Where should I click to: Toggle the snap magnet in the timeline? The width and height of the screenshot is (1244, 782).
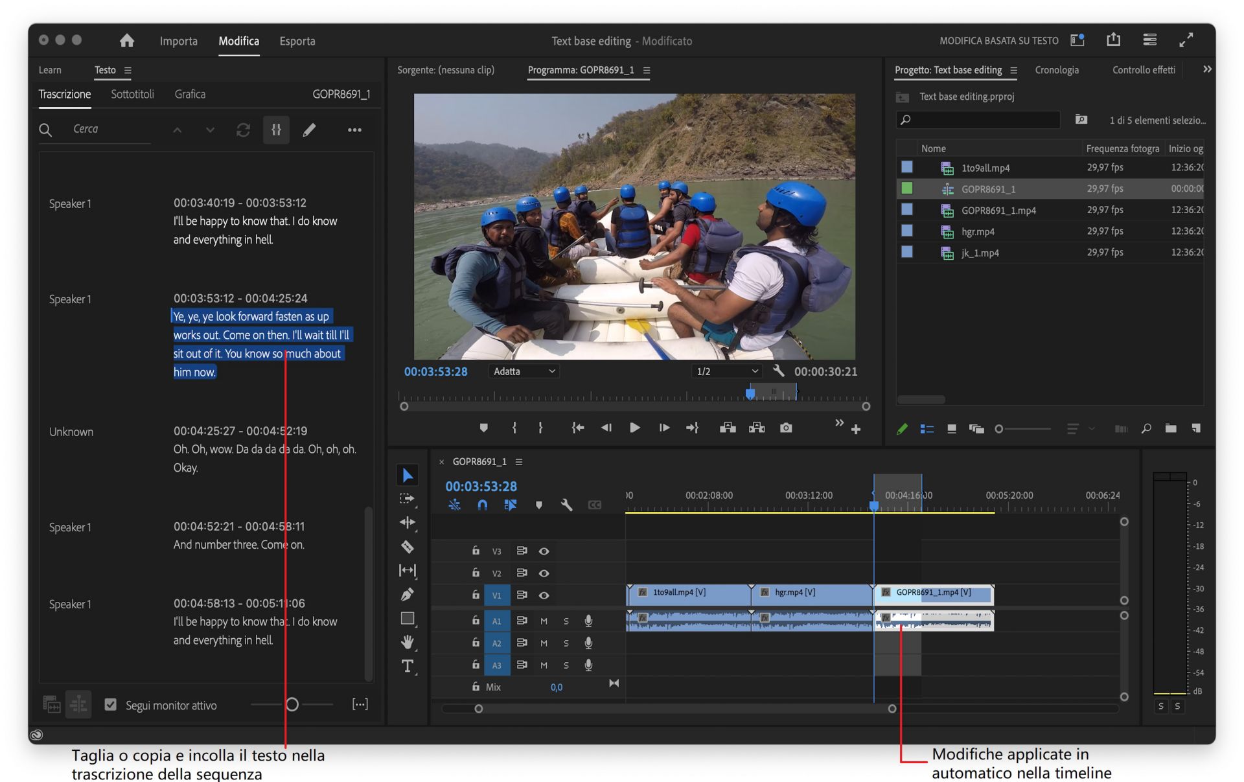click(482, 505)
